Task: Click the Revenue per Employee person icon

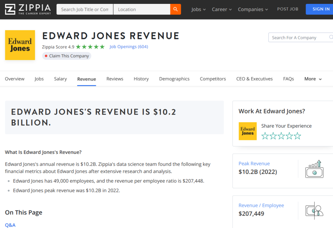Action: click(x=314, y=210)
